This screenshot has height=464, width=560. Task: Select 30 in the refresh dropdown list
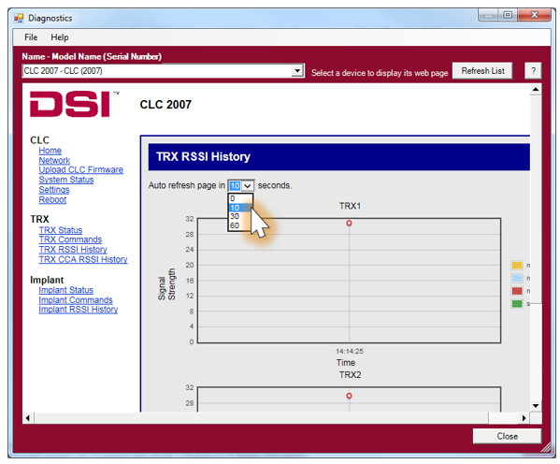point(240,216)
